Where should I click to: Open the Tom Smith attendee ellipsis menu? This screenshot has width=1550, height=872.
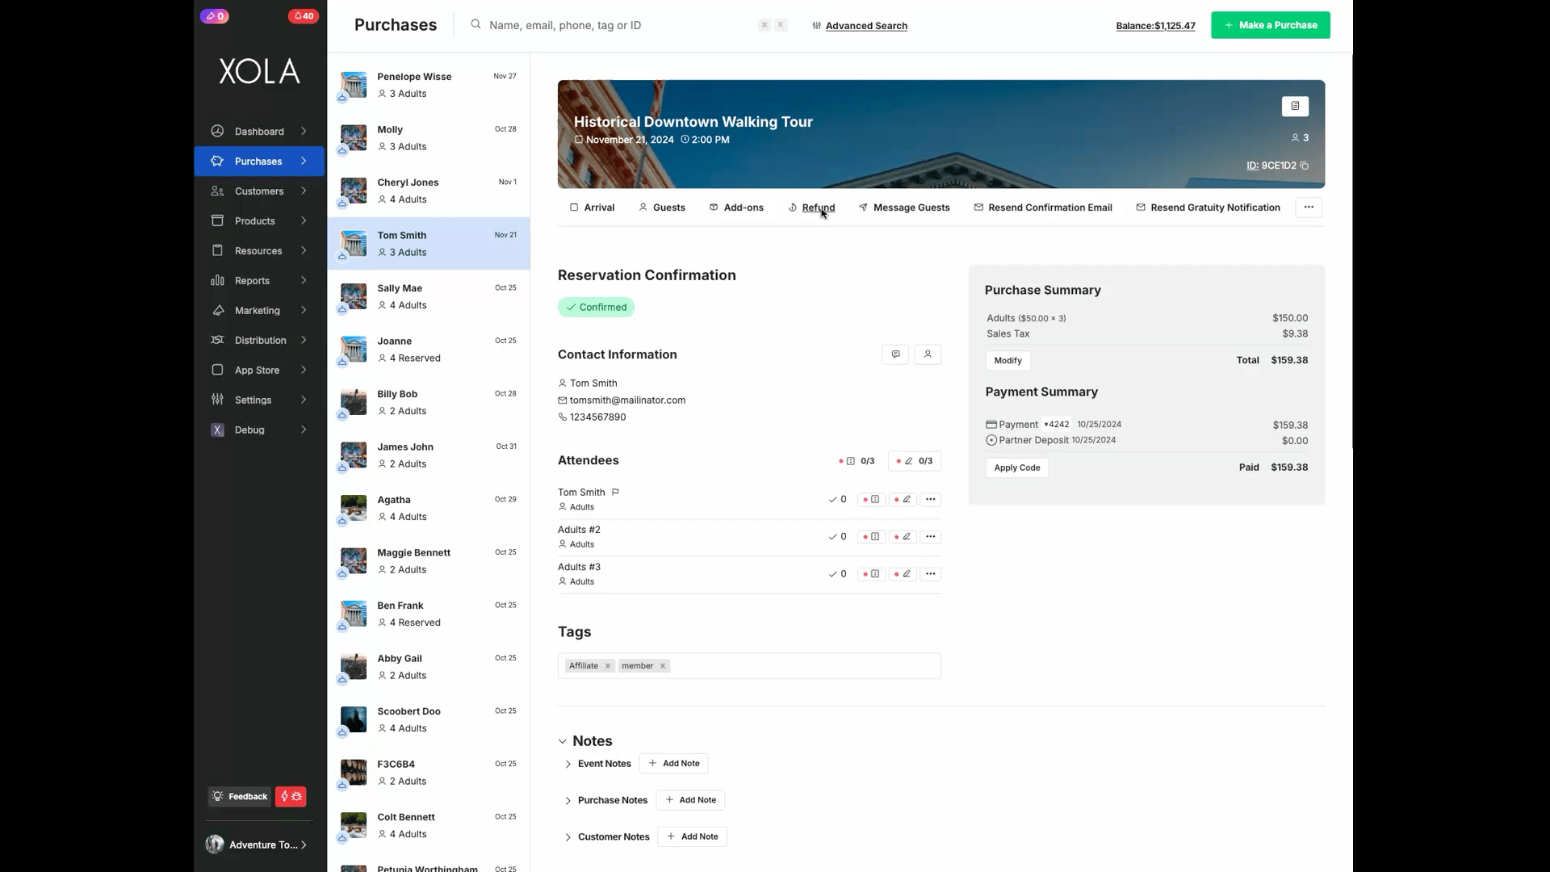[931, 499]
